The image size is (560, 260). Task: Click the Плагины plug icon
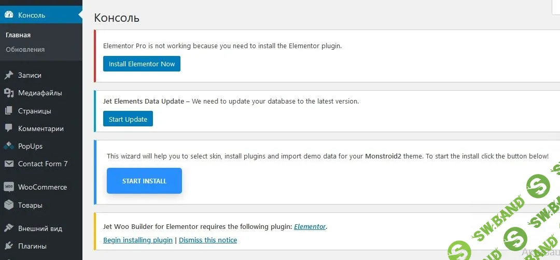(9, 246)
